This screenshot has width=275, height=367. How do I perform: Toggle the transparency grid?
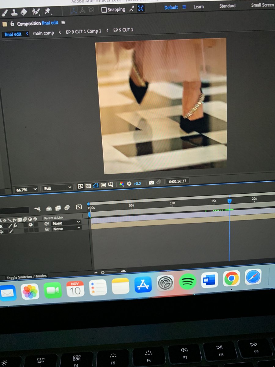click(x=88, y=186)
